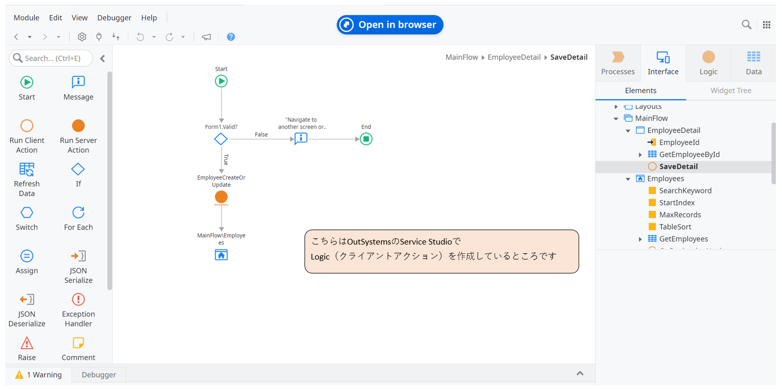The width and height of the screenshot is (782, 389).
Task: Expand the bottom panel chevron
Action: 580,374
